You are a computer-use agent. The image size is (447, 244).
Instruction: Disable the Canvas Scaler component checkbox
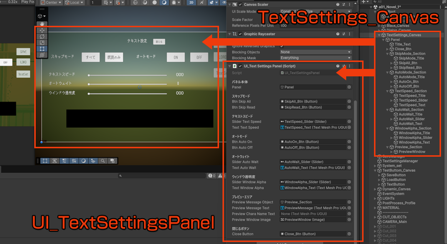click(239, 4)
